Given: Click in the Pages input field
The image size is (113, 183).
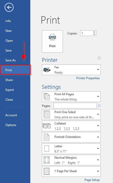Looking at the screenshot, I should coord(75,106).
